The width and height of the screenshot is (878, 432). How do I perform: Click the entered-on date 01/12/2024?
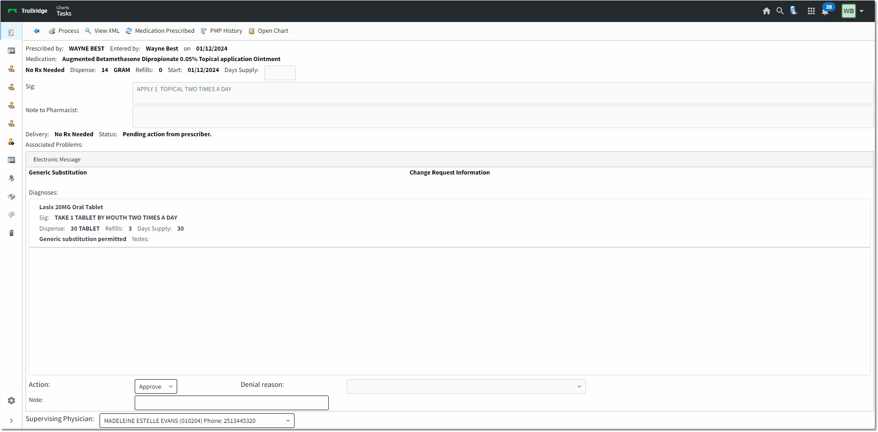(212, 49)
